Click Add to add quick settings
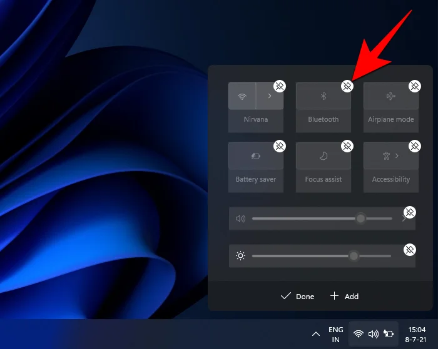 point(344,297)
